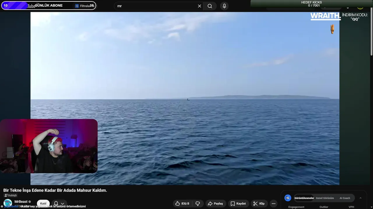The width and height of the screenshot is (373, 209).
Task: Click the GÜNLÜK ABONE goal bar
Action: [49, 6]
